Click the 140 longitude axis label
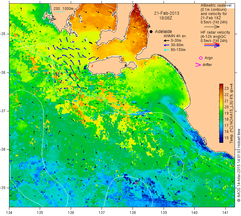Image resolution: width=241 pixels, height=216 pixels. [194, 212]
